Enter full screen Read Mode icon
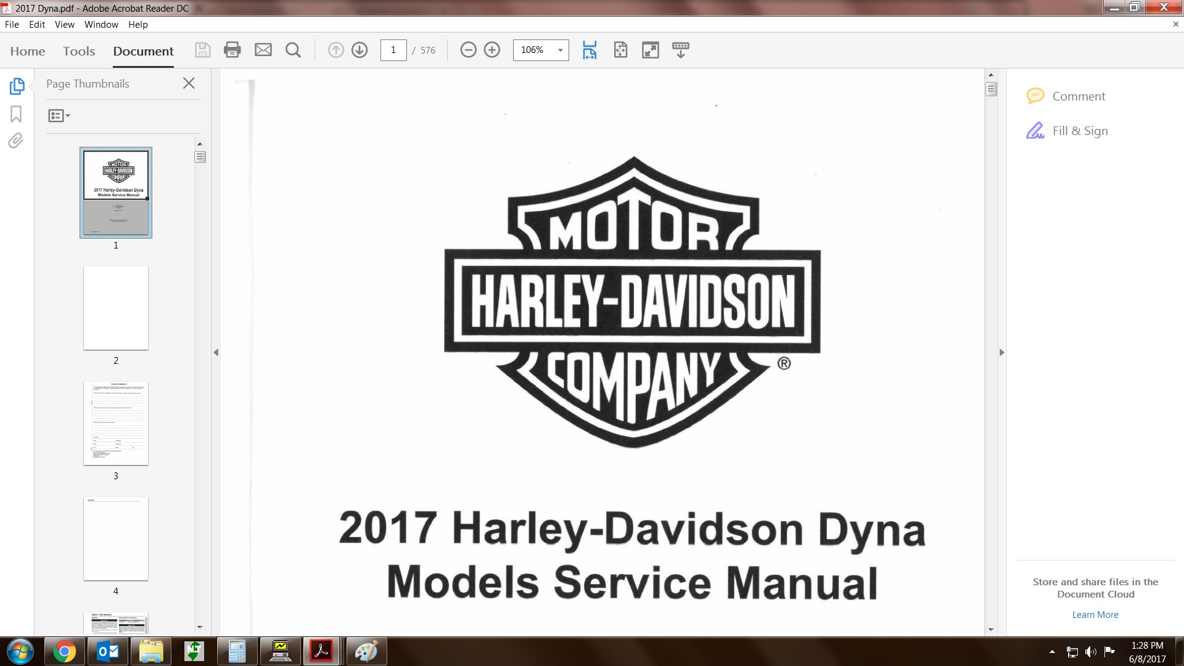Viewport: 1184px width, 666px height. [651, 50]
